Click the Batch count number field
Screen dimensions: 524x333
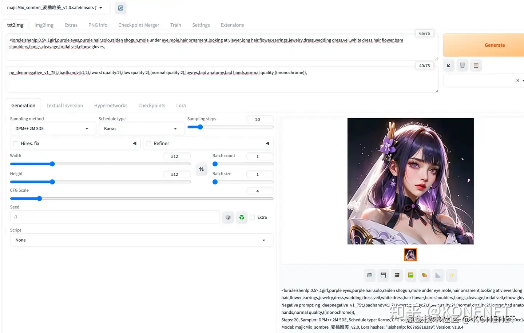(x=259, y=156)
